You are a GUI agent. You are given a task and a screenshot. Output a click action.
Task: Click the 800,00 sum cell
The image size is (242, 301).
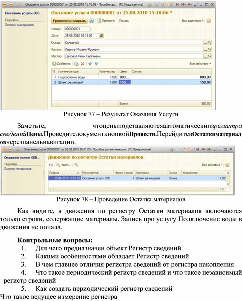point(171,77)
